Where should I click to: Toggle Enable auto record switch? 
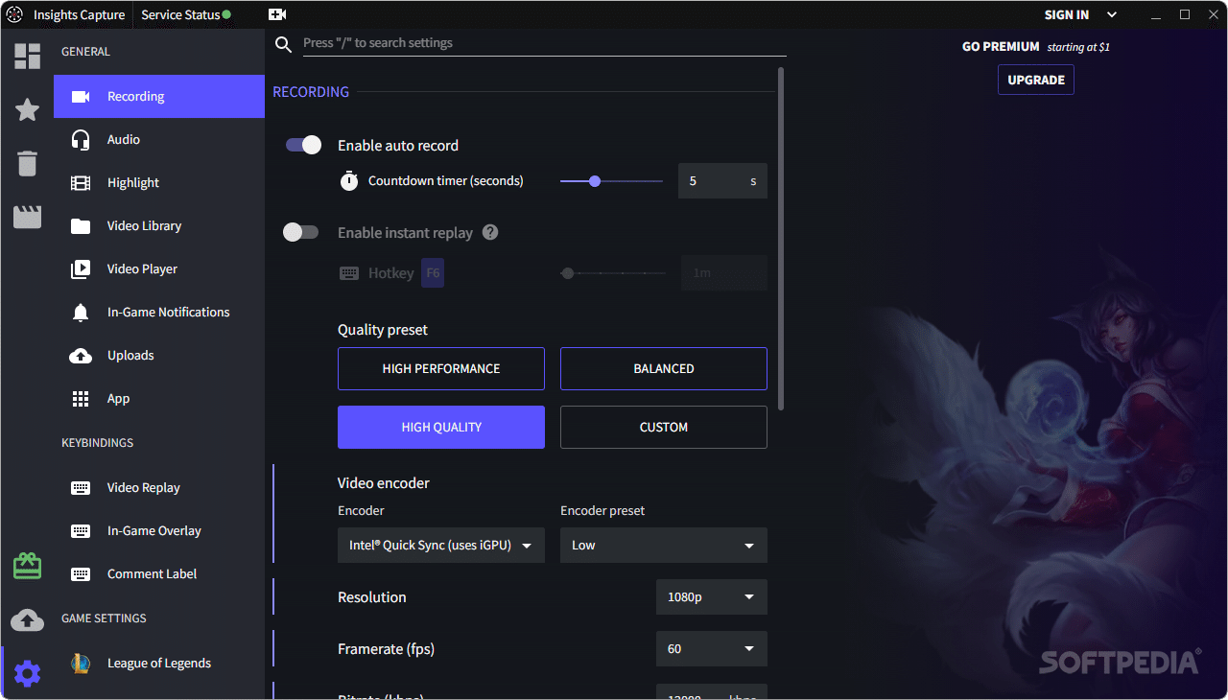coord(303,145)
